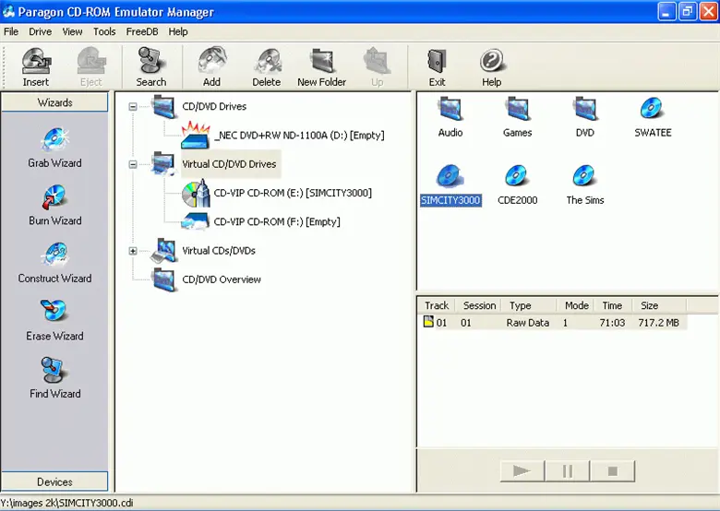Viewport: 720px width, 511px height.
Task: Switch to the Devices panel
Action: click(x=54, y=481)
